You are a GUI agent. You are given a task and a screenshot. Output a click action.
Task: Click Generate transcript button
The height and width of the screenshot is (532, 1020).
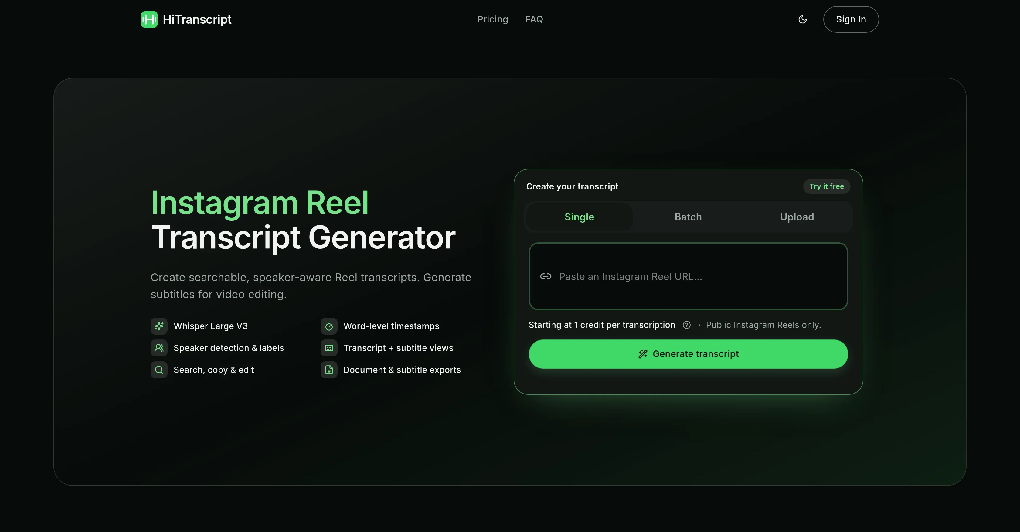[688, 354]
